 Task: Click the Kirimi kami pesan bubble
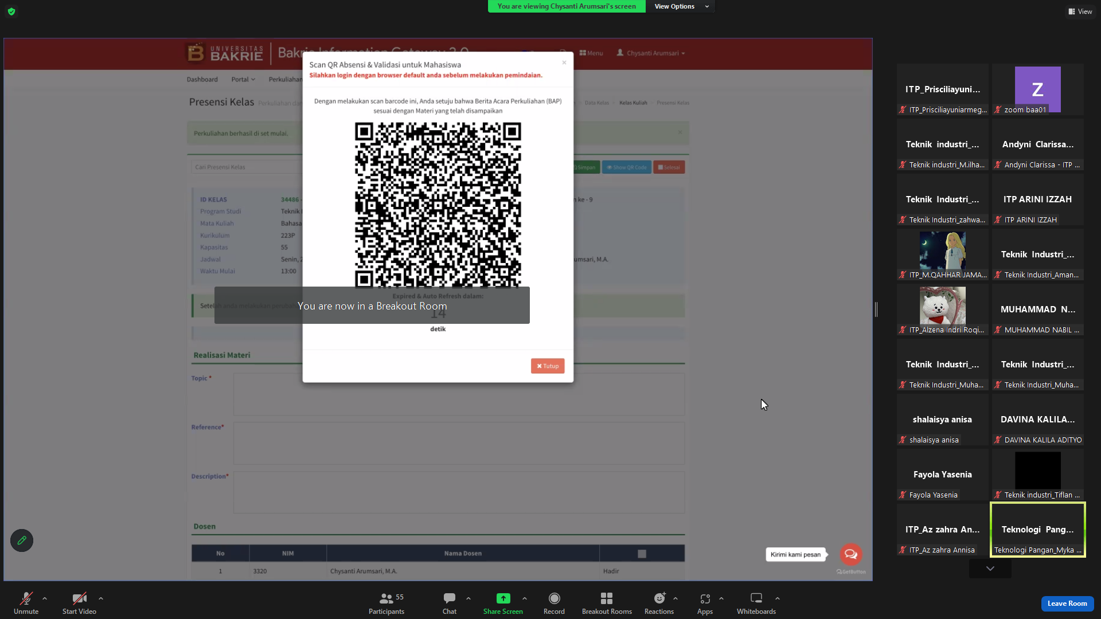[x=795, y=555]
